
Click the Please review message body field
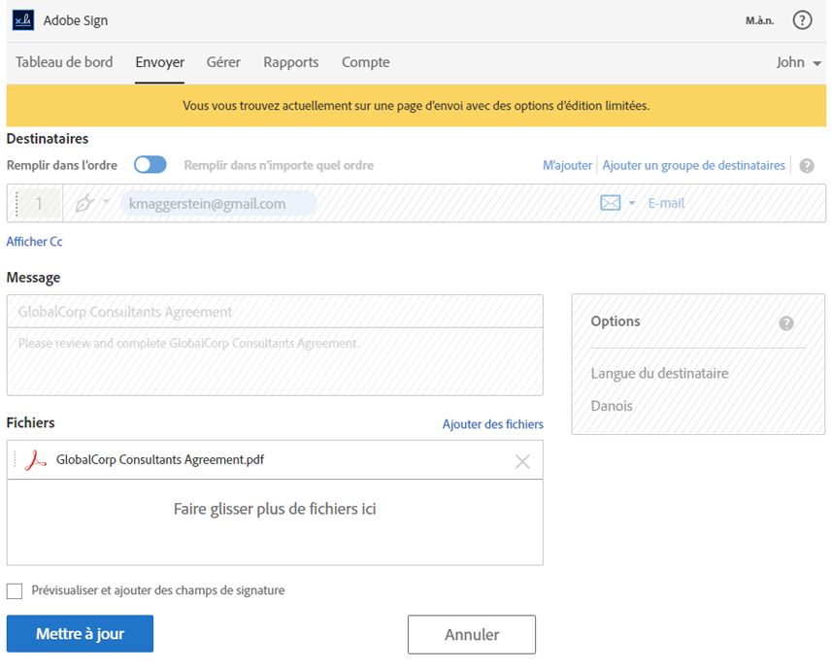[275, 361]
